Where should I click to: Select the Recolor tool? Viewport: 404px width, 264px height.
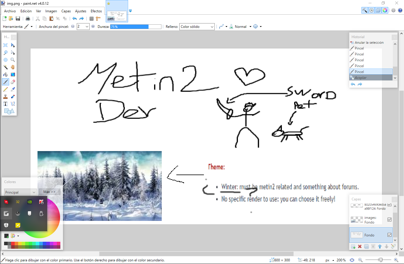point(13,97)
